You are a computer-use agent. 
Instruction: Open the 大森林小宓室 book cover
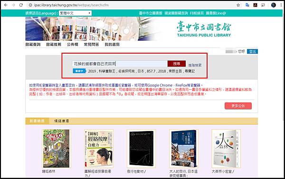(226, 149)
